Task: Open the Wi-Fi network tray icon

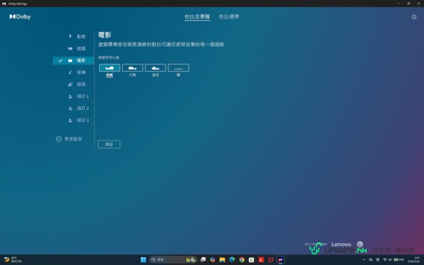Action: pos(385,260)
